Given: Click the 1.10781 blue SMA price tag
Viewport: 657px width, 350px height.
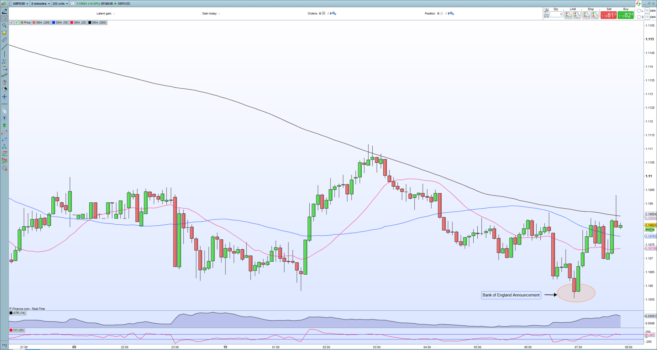Looking at the screenshot, I should (650, 236).
